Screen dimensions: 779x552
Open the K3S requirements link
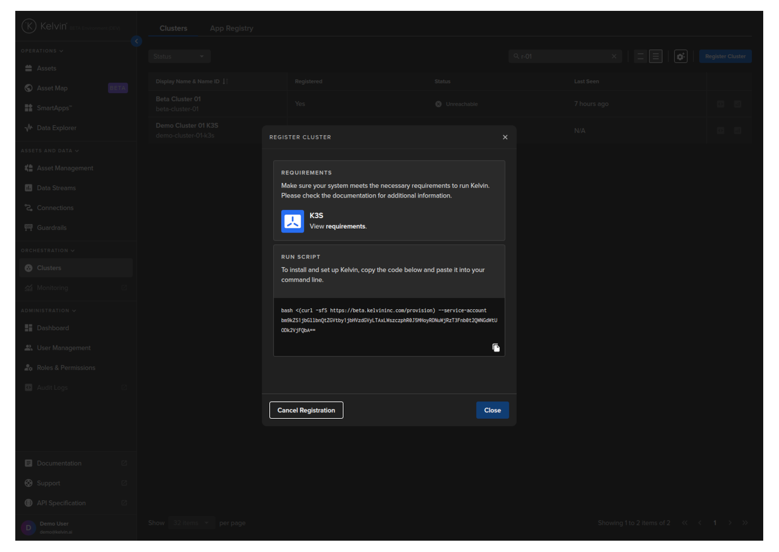[345, 227]
